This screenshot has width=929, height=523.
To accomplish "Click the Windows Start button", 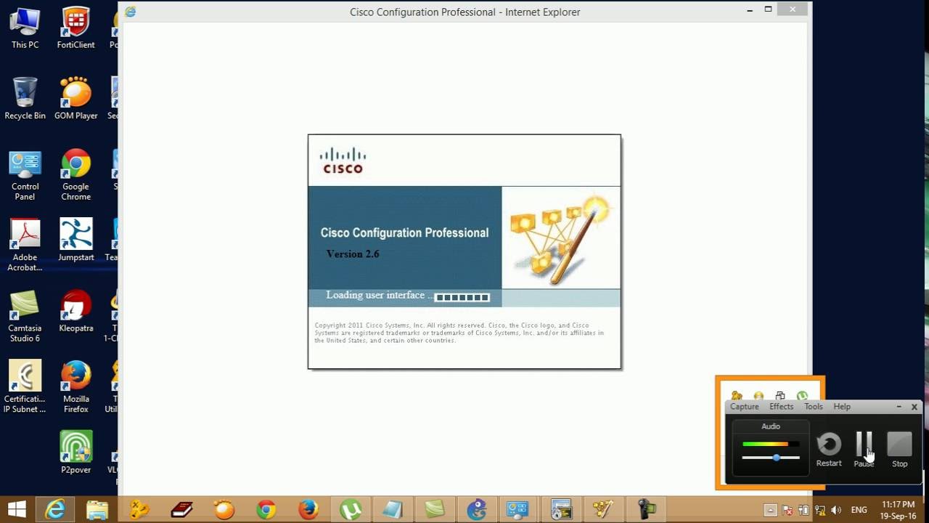I will [16, 509].
